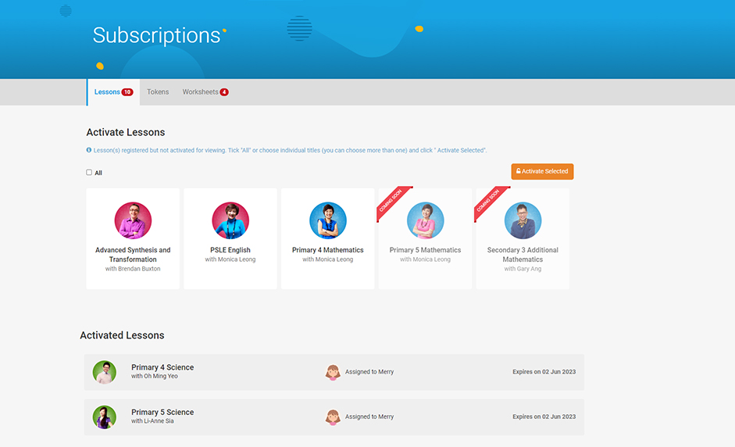Click 'Assigned to Merry' in the Primary 4 Science row
The height and width of the screenshot is (447, 735).
(369, 372)
